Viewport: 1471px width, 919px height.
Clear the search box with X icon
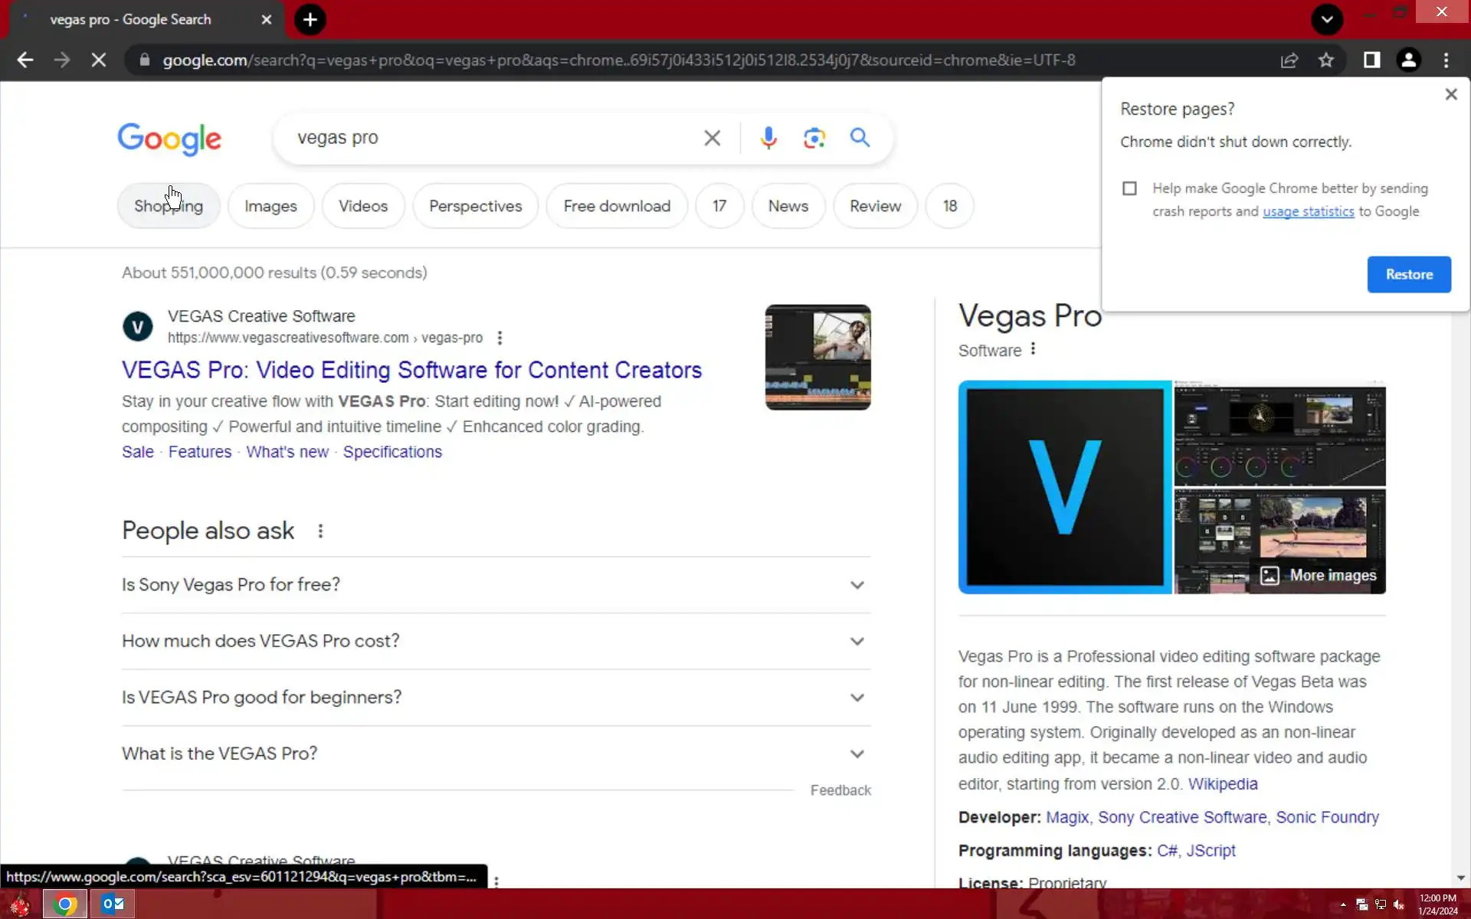pyautogui.click(x=712, y=138)
